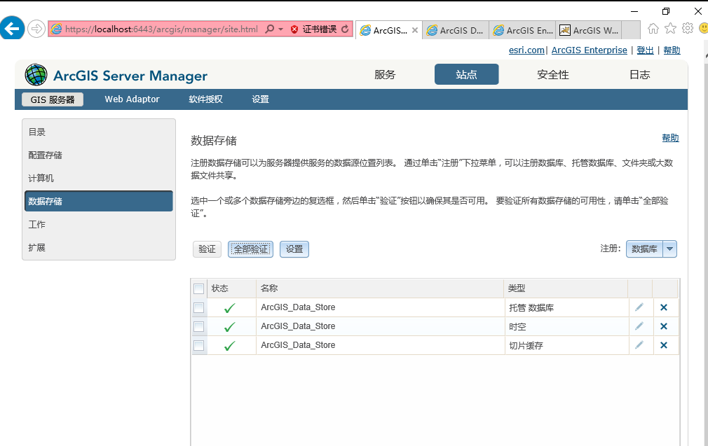Click the red certificate error icon

(x=294, y=29)
